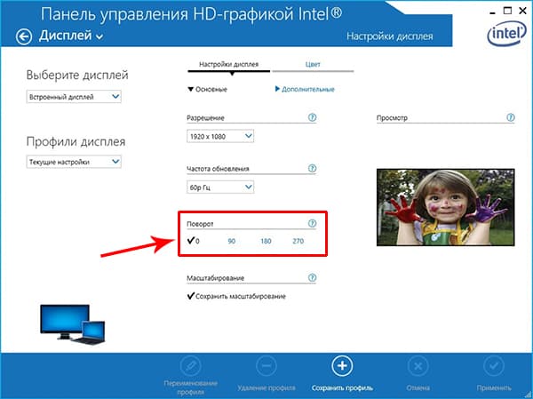Open the Встроенный дисплей dropdown
533x399 pixels.
(x=74, y=97)
